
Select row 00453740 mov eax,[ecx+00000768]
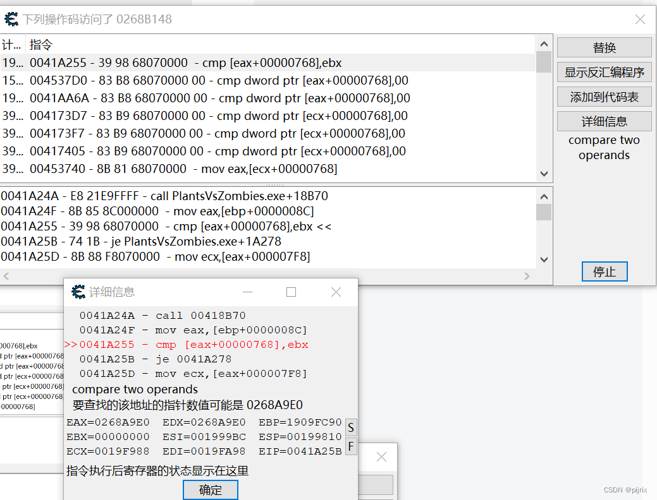(x=268, y=169)
